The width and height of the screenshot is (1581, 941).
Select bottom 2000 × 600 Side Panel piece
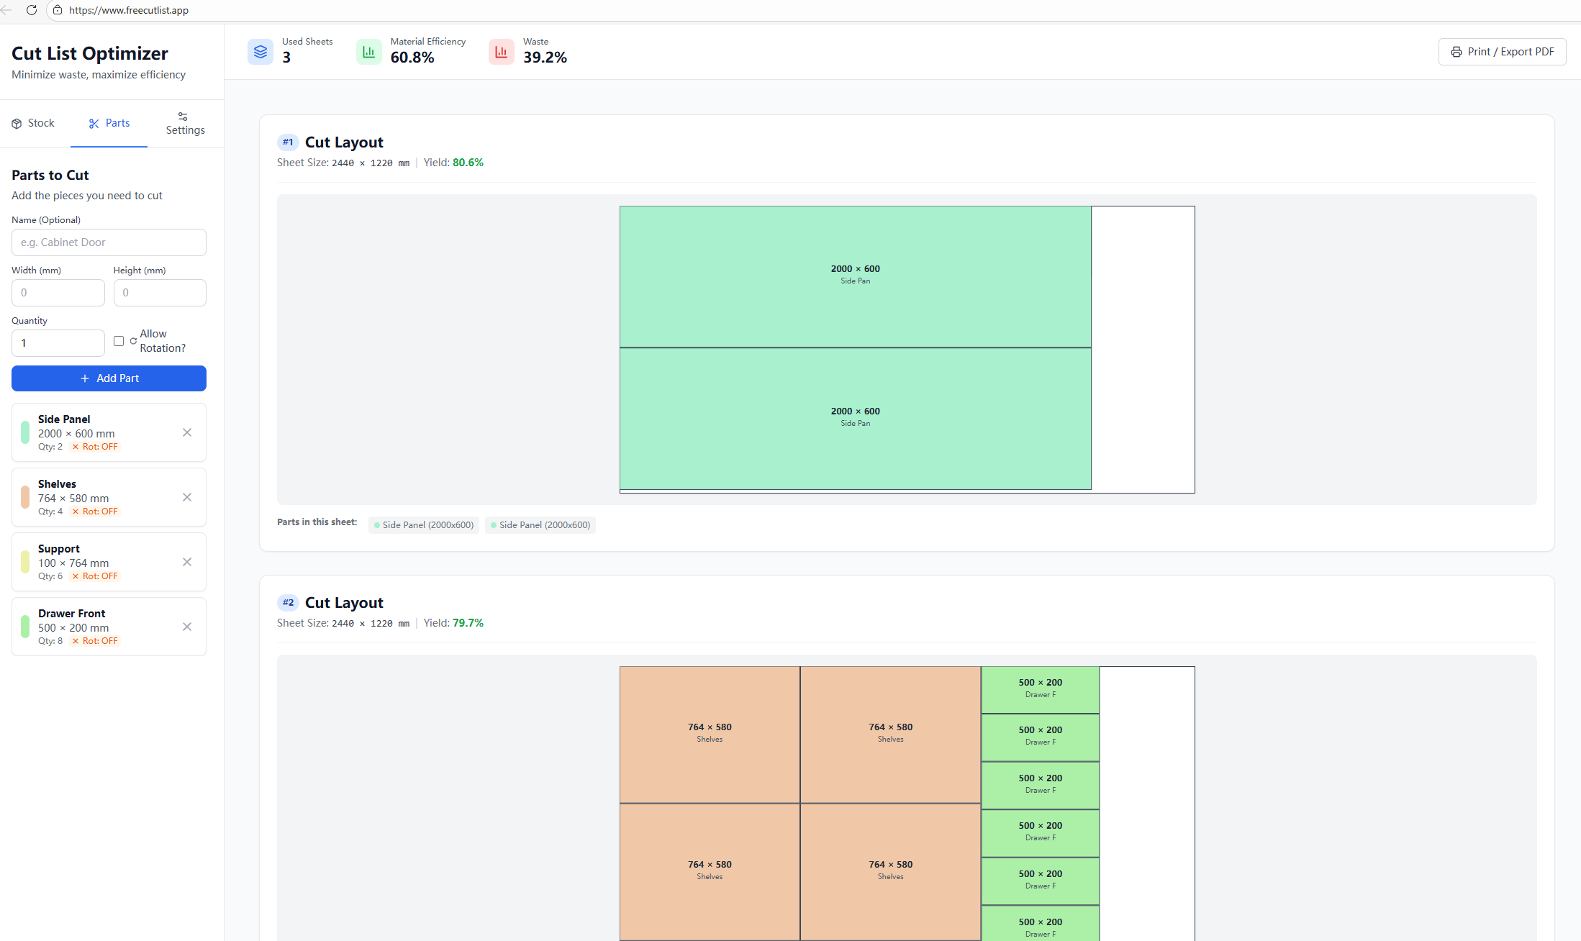point(855,419)
